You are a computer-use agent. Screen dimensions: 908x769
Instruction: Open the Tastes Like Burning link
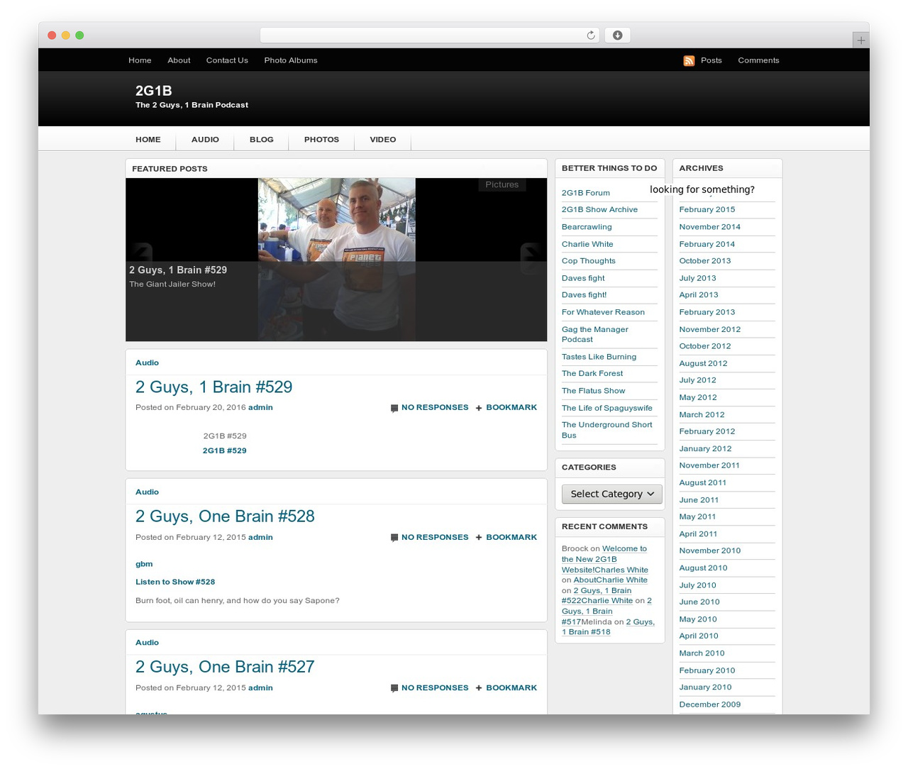pos(599,357)
